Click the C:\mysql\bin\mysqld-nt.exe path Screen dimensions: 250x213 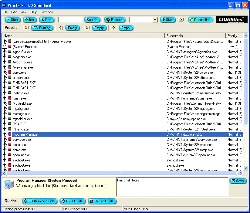[x=186, y=119]
